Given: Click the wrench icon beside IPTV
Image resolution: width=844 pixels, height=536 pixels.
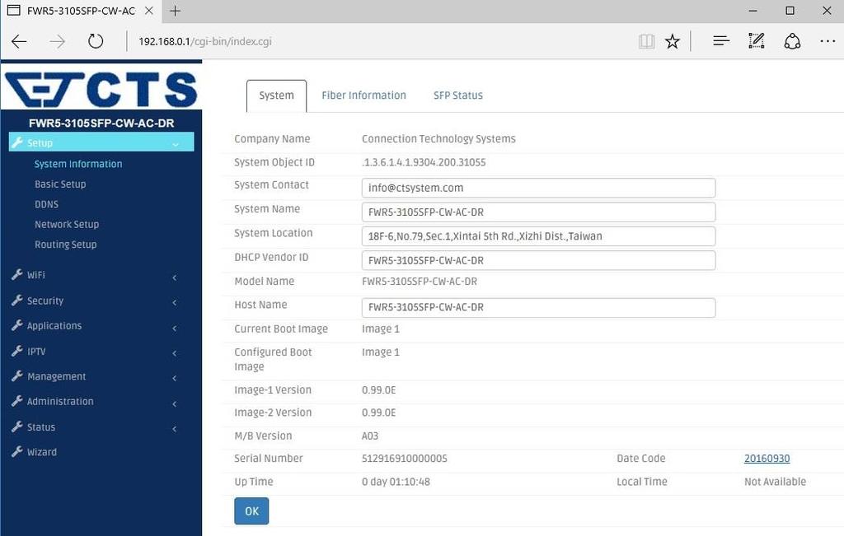Looking at the screenshot, I should (17, 351).
